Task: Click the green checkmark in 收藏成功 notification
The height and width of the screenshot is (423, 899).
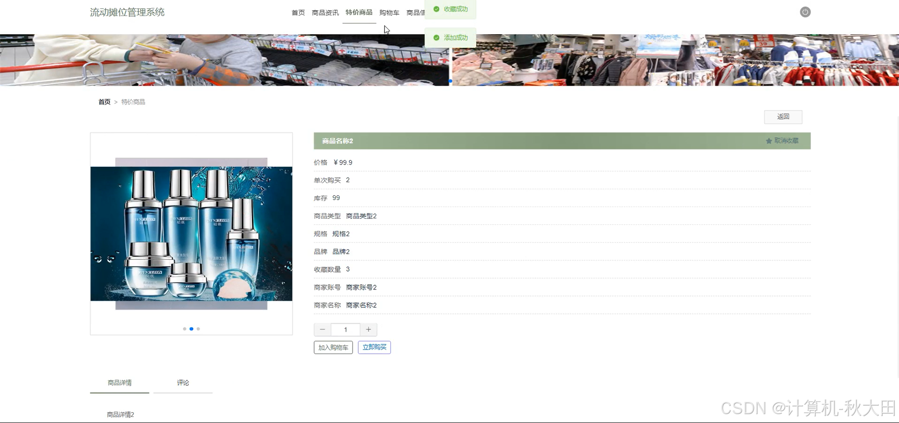Action: coord(437,8)
